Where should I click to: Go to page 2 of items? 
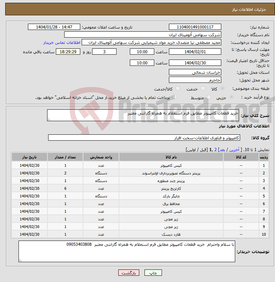click(215, 150)
